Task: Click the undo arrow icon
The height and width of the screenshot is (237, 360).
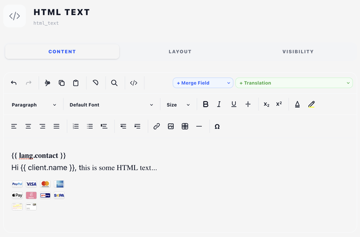Action: point(13,83)
